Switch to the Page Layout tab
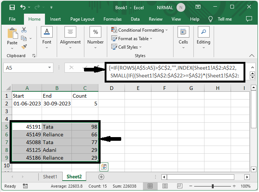Viewport: 259px width, 192px height. point(82,19)
